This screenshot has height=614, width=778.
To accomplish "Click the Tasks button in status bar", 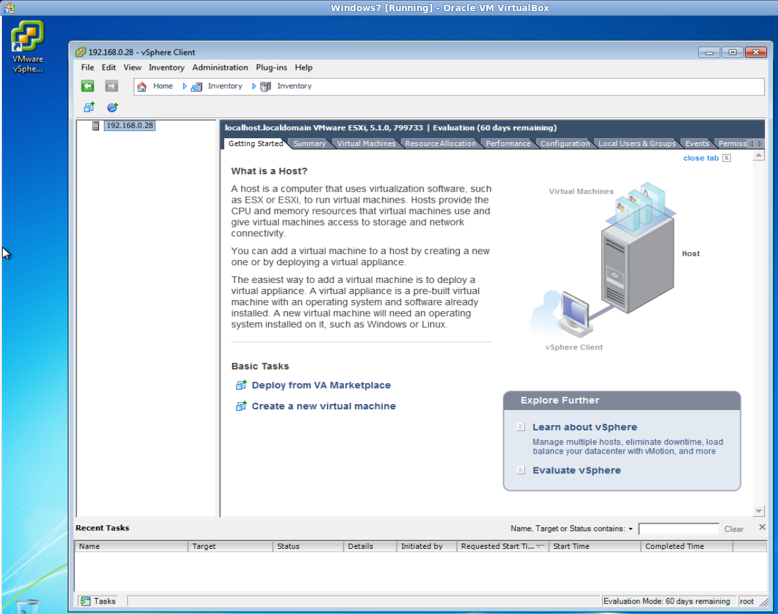I will coord(98,601).
